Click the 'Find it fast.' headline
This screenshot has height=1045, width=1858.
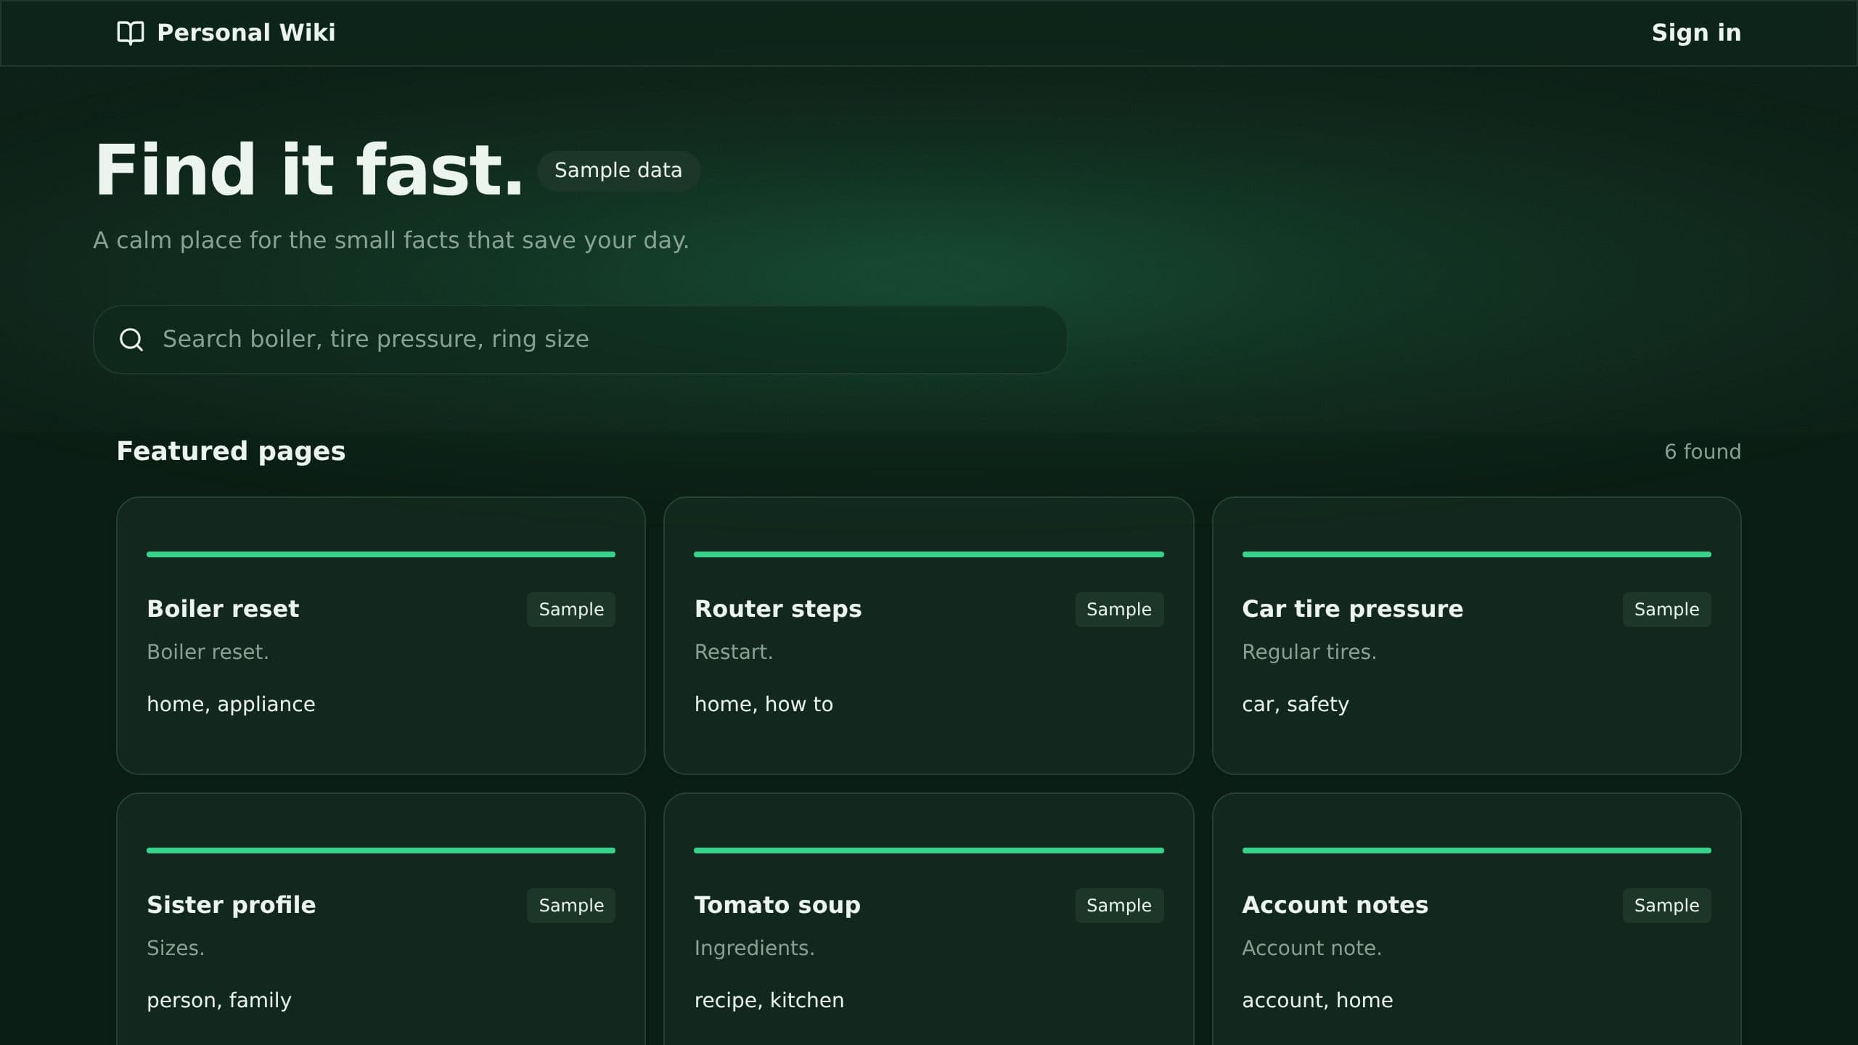(309, 170)
